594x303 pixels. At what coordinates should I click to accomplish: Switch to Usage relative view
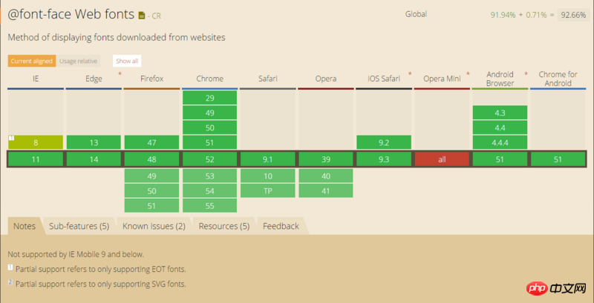tap(78, 61)
